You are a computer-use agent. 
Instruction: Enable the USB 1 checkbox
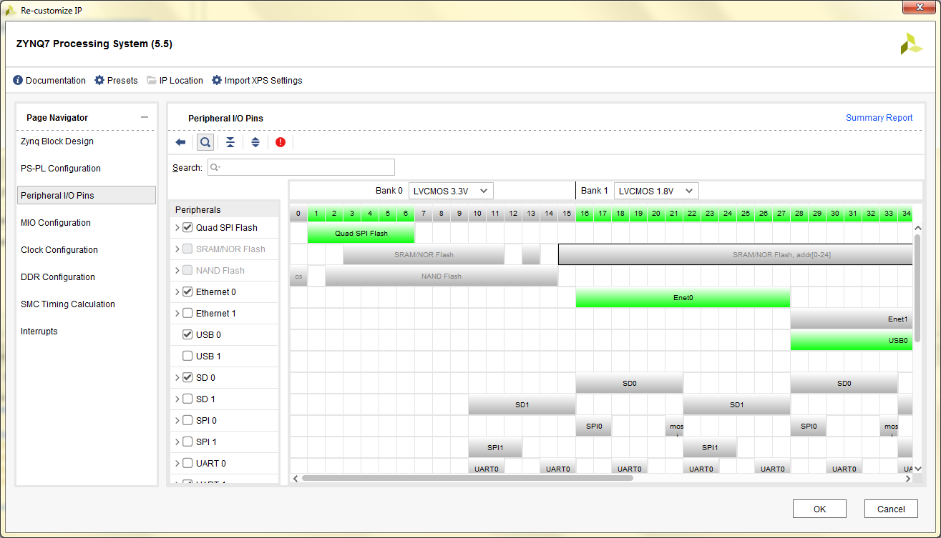(x=187, y=357)
